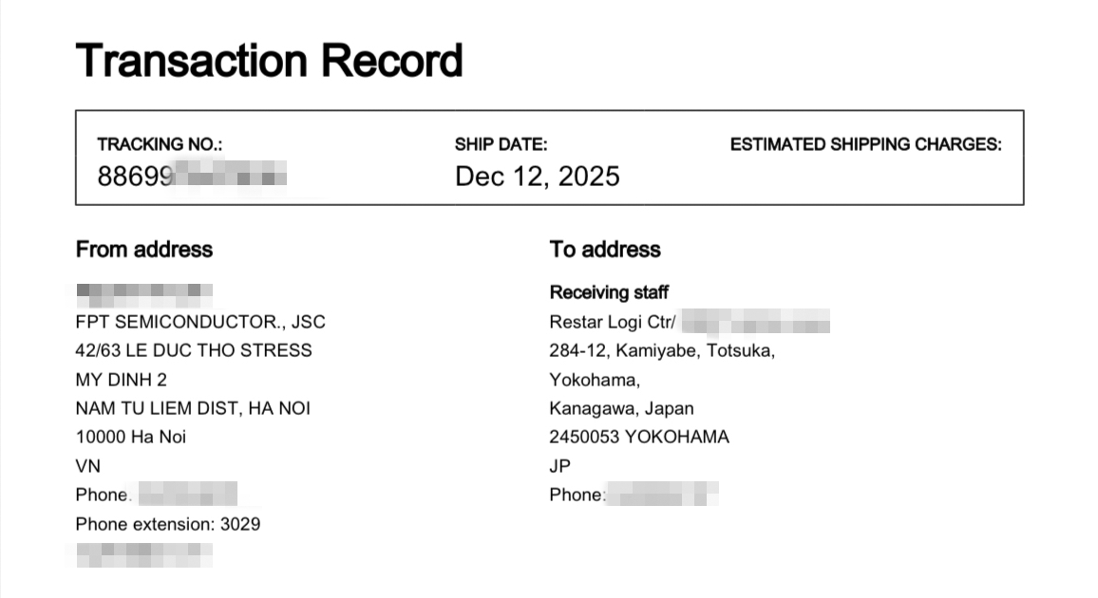Image resolution: width=1098 pixels, height=598 pixels.
Task: Click the 284-12, Kamiyabe, Totsuka address line
Action: point(662,350)
